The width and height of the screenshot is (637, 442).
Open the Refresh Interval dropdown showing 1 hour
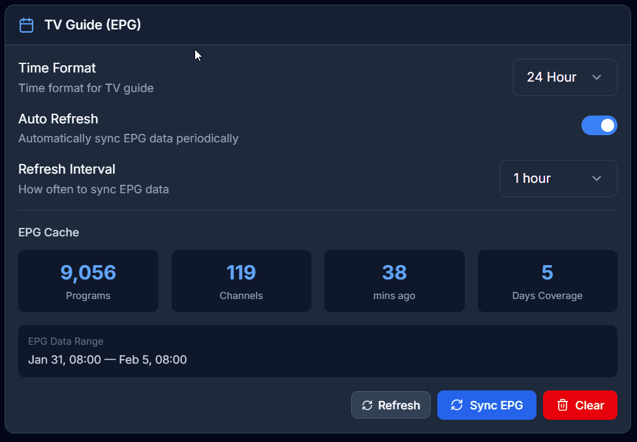558,178
